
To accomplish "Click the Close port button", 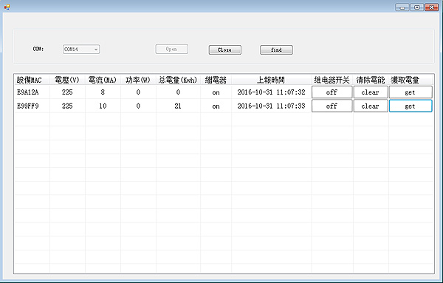I will point(225,50).
